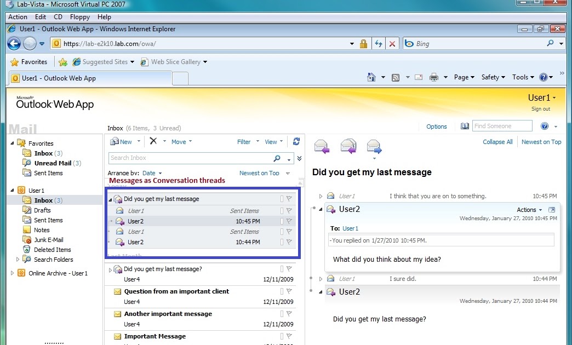Click the IE stop loading icon

(x=392, y=44)
